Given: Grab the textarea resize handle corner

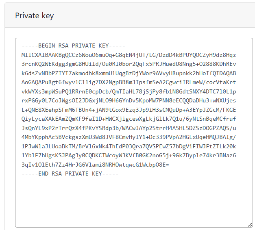Looking at the screenshot, I should pos(250,224).
